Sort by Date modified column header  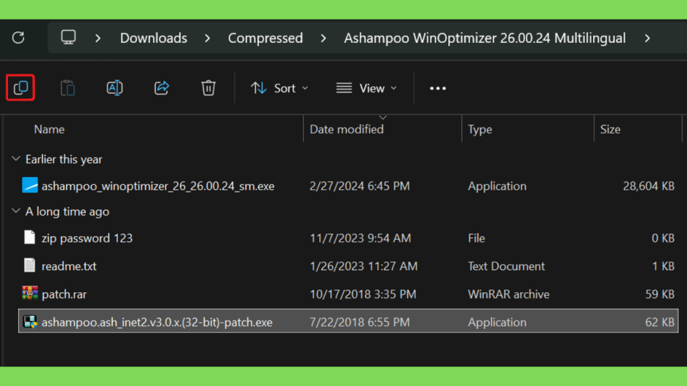pos(347,129)
